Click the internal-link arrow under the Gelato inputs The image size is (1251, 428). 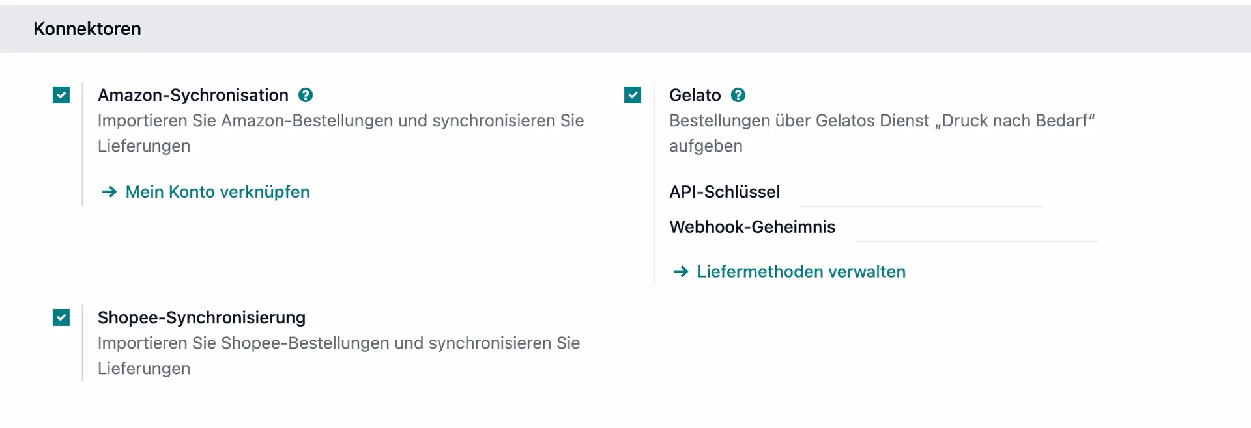coord(680,272)
